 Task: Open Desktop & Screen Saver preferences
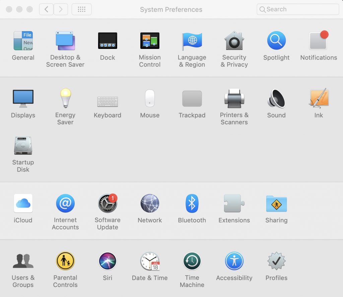click(x=65, y=41)
